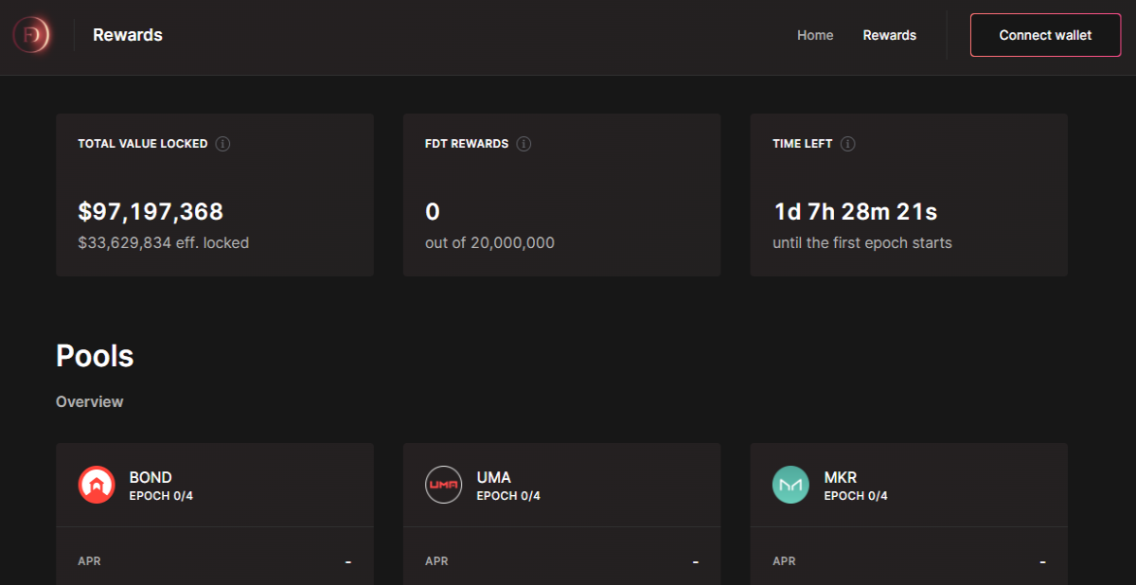Click EPOCH 0/4 under BOND
1136x585 pixels.
[161, 495]
